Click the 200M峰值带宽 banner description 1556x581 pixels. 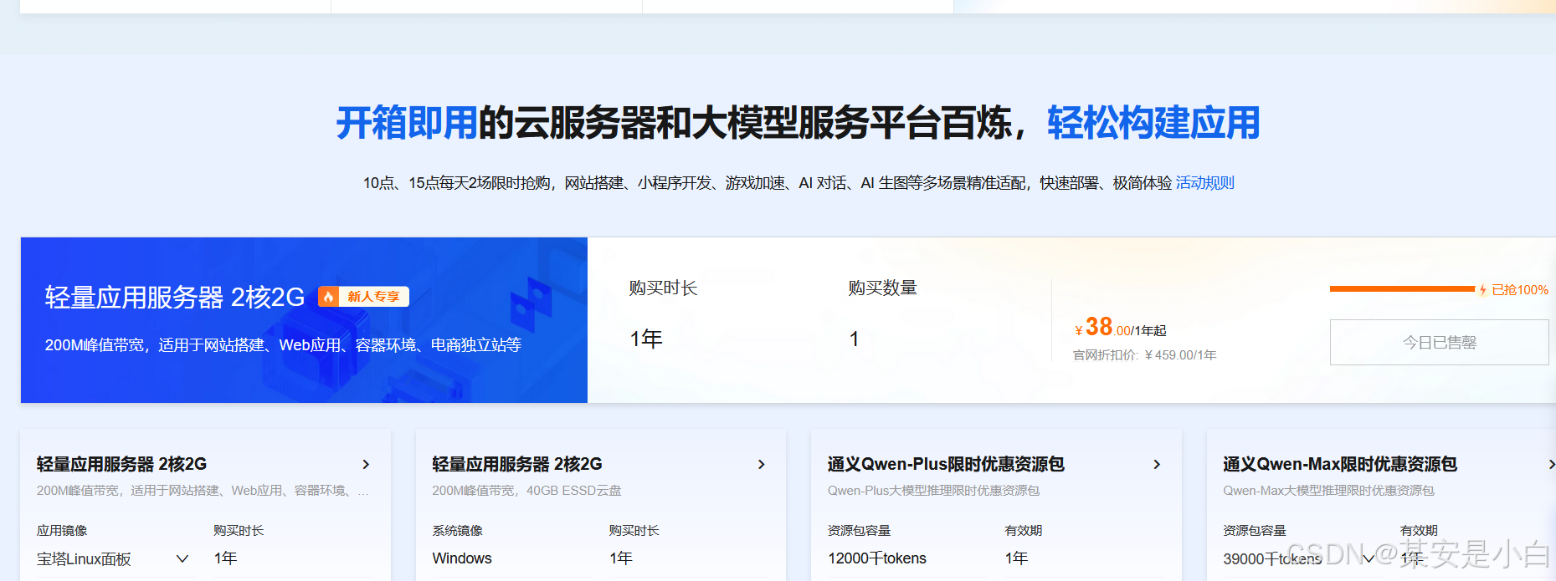283,345
